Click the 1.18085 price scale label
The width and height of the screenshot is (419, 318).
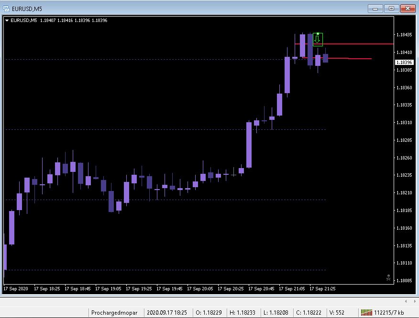pos(404,280)
